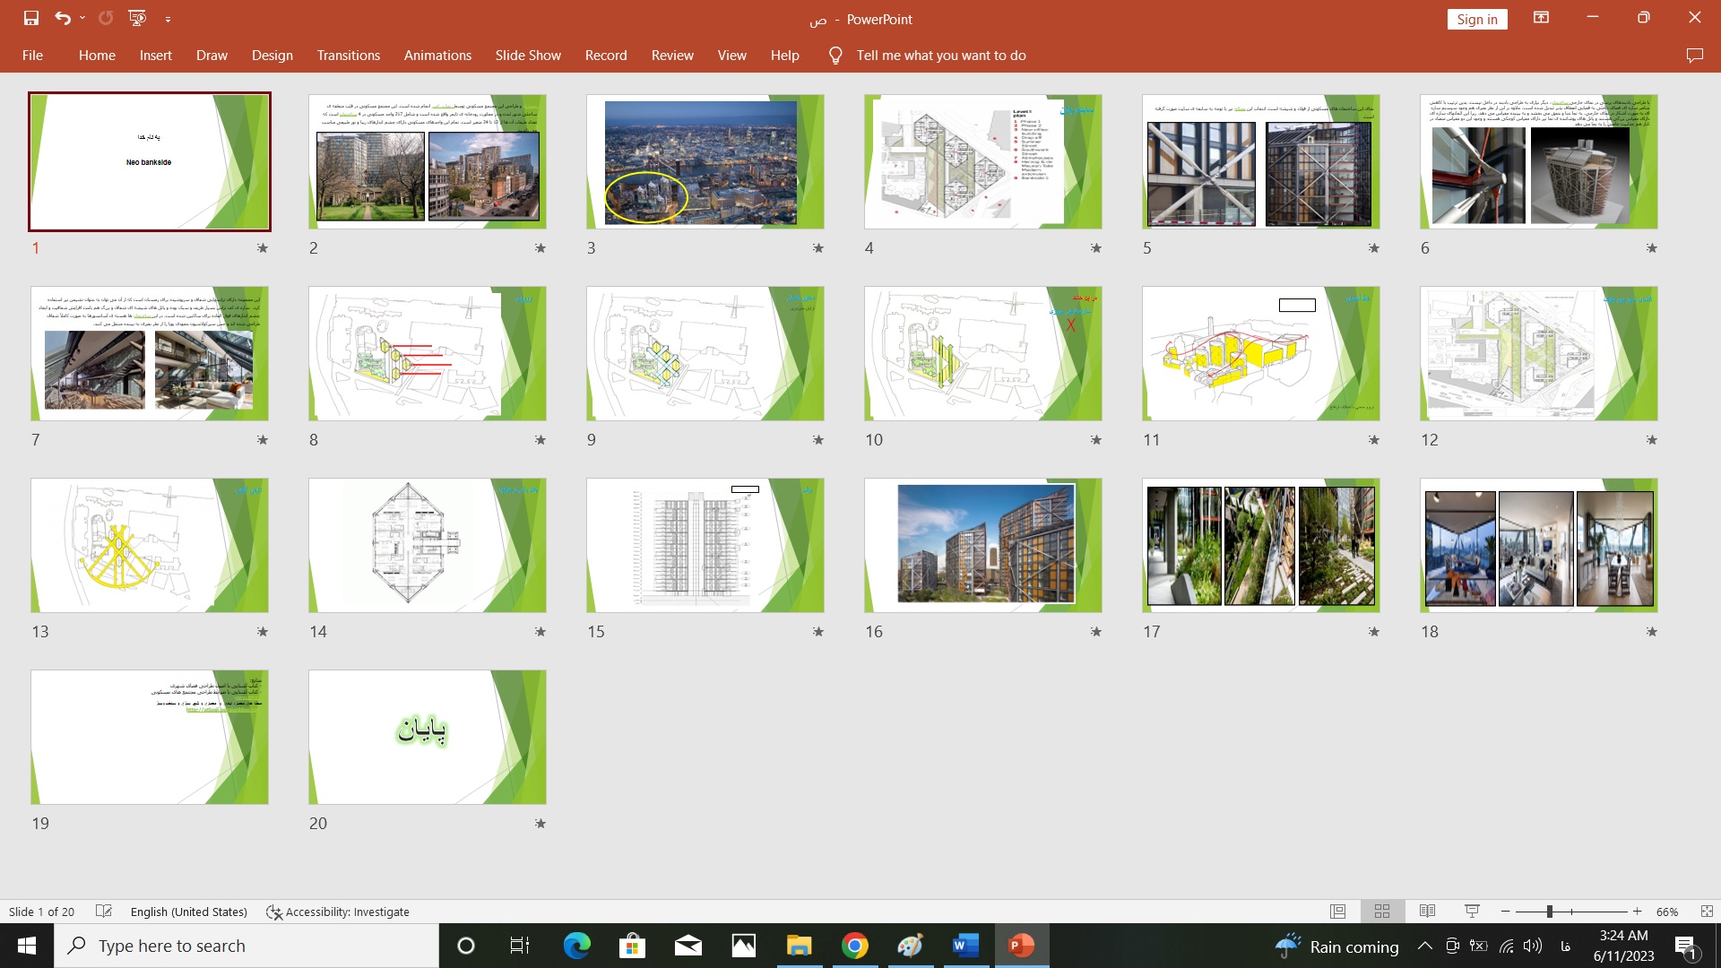Open the Transitions ribbon tab
The height and width of the screenshot is (968, 1721).
pyautogui.click(x=348, y=56)
